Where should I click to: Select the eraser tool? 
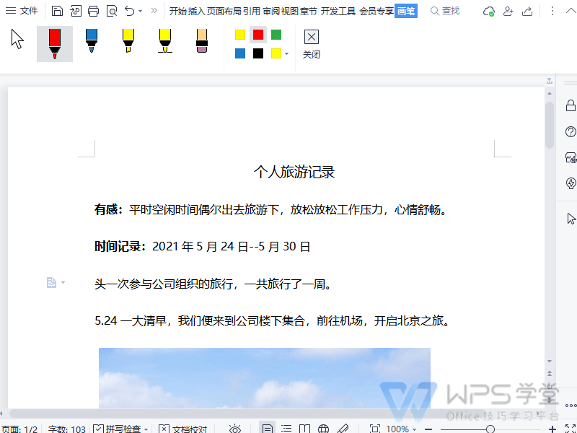(202, 40)
